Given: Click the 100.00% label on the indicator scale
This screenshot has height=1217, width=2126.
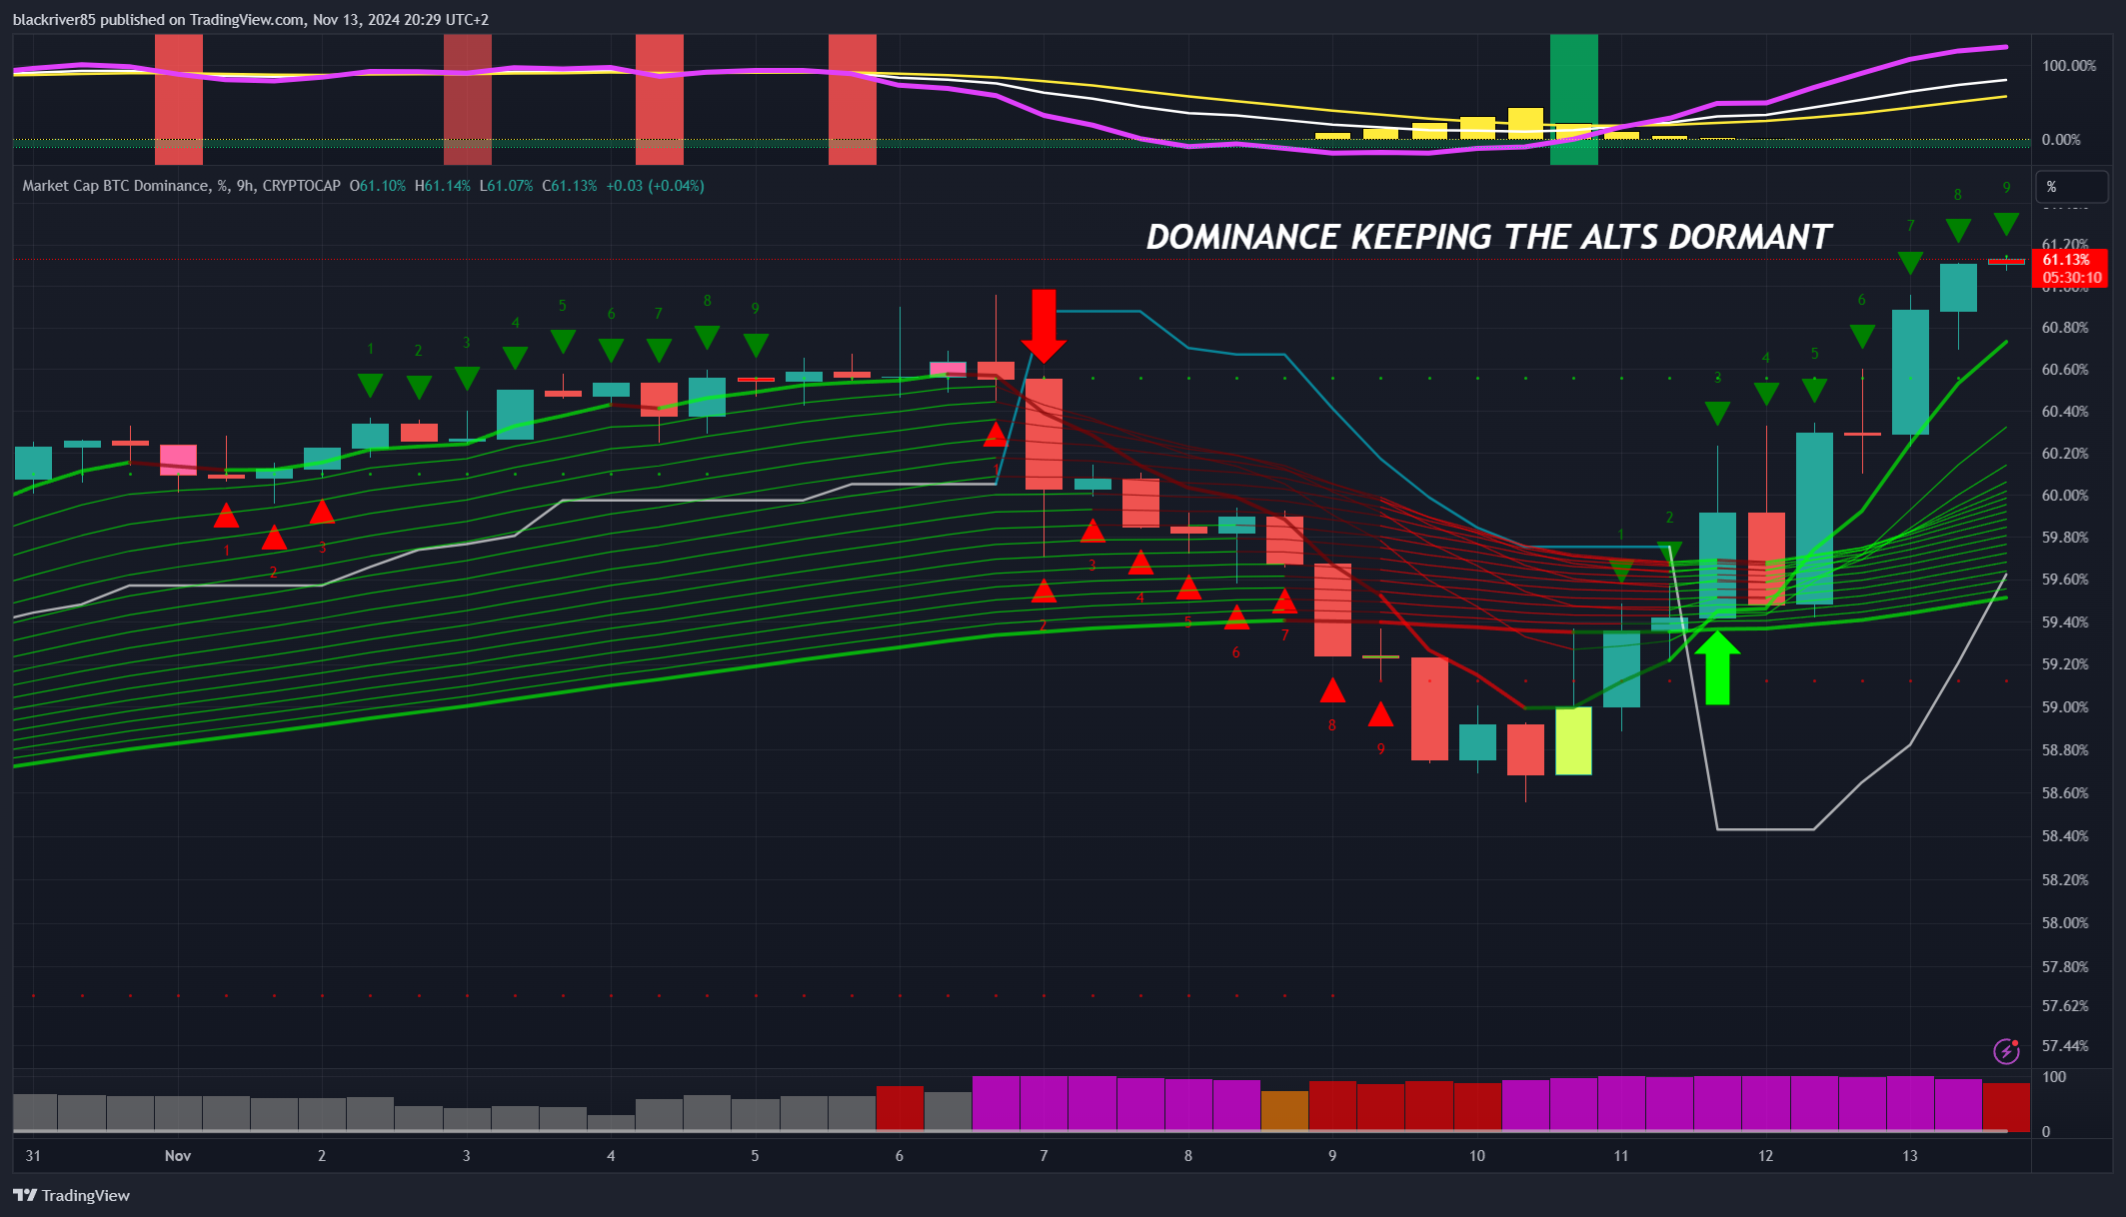Looking at the screenshot, I should (2069, 66).
